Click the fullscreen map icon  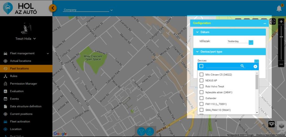pyautogui.click(x=272, y=21)
